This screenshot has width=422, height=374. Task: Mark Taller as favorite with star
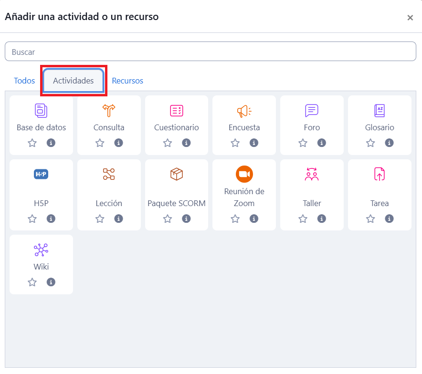[303, 218]
